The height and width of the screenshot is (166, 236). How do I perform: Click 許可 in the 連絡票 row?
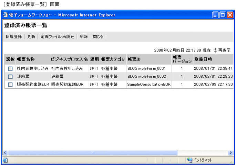pyautogui.click(x=94, y=77)
